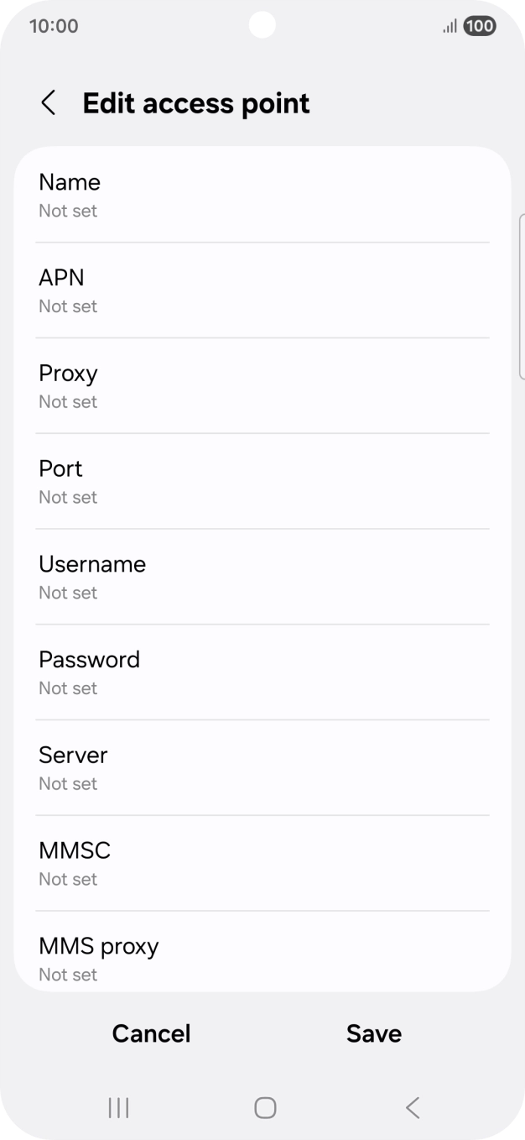
Task: Tap the Server row
Action: [262, 768]
